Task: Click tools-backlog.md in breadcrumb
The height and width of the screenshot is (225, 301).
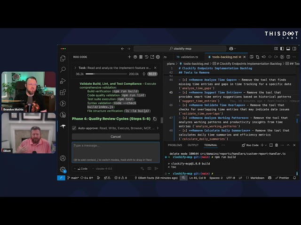Action: click(x=196, y=64)
